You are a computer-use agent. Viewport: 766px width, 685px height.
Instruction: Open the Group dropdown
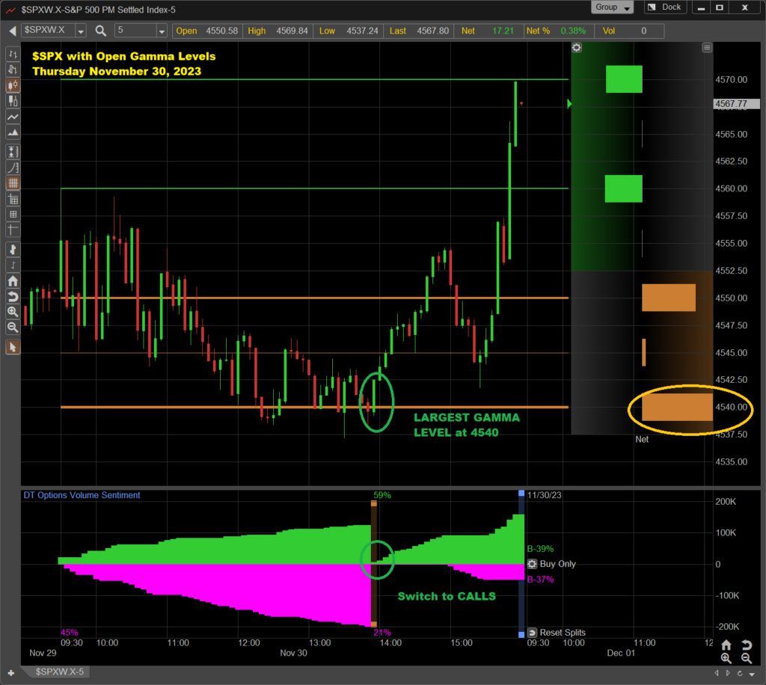[x=612, y=7]
